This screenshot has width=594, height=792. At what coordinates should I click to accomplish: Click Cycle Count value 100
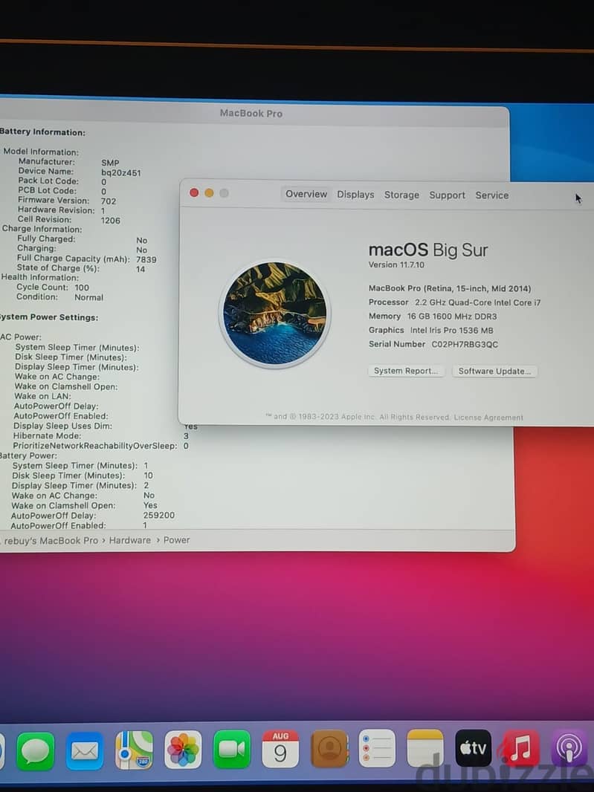[x=82, y=288]
